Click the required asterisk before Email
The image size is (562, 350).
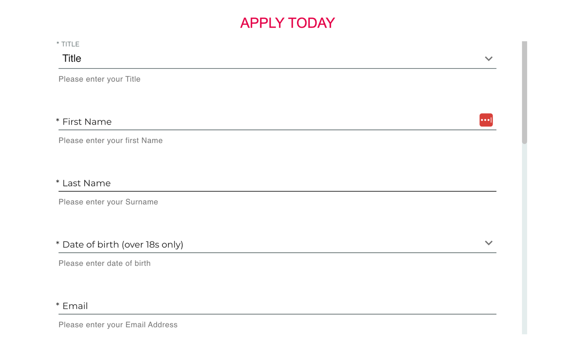tap(58, 305)
